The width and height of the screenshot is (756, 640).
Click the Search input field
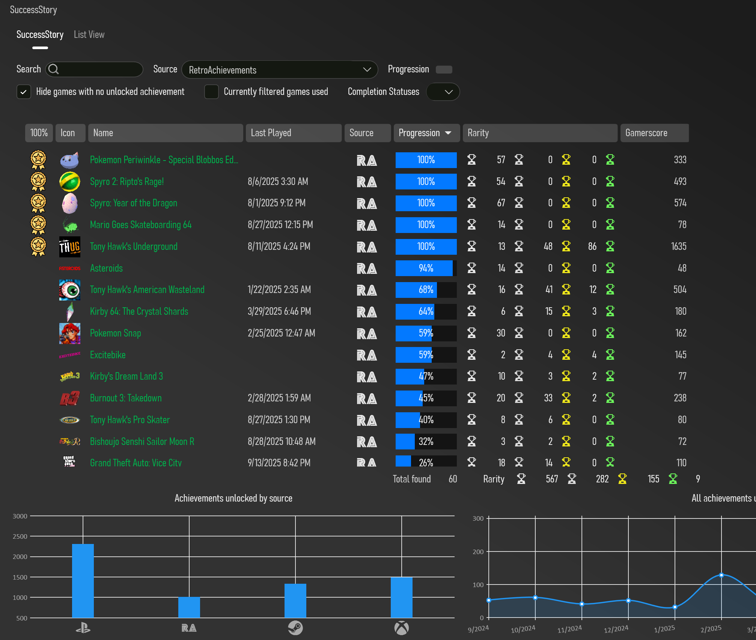[99, 69]
